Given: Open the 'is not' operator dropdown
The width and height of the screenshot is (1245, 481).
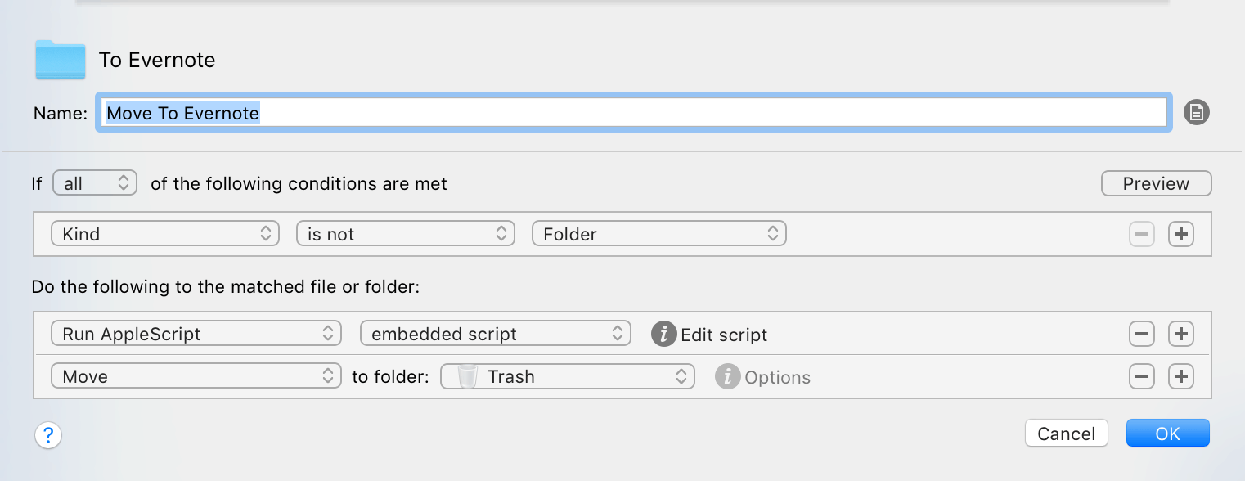Looking at the screenshot, I should click(406, 234).
